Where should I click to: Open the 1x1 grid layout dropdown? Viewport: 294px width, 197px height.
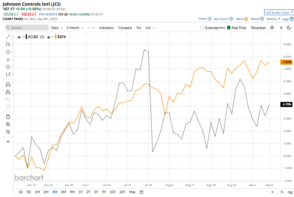pyautogui.click(x=150, y=28)
